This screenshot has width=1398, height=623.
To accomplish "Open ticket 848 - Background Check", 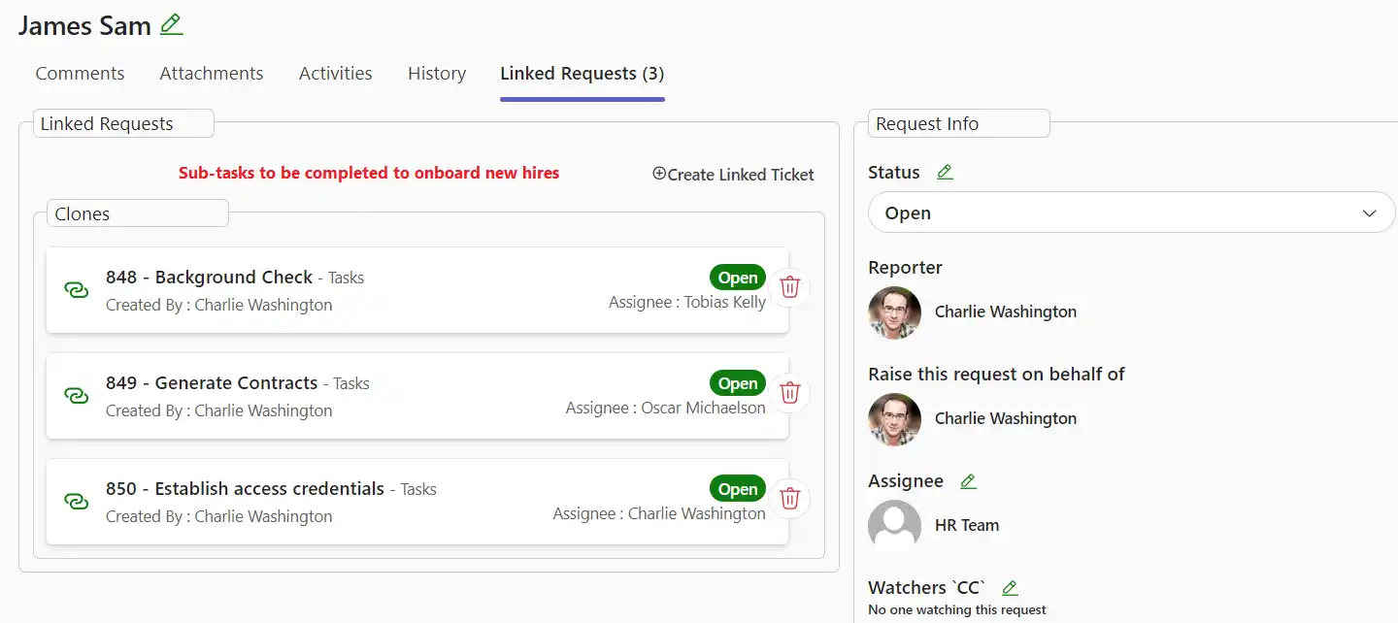I will [x=209, y=278].
